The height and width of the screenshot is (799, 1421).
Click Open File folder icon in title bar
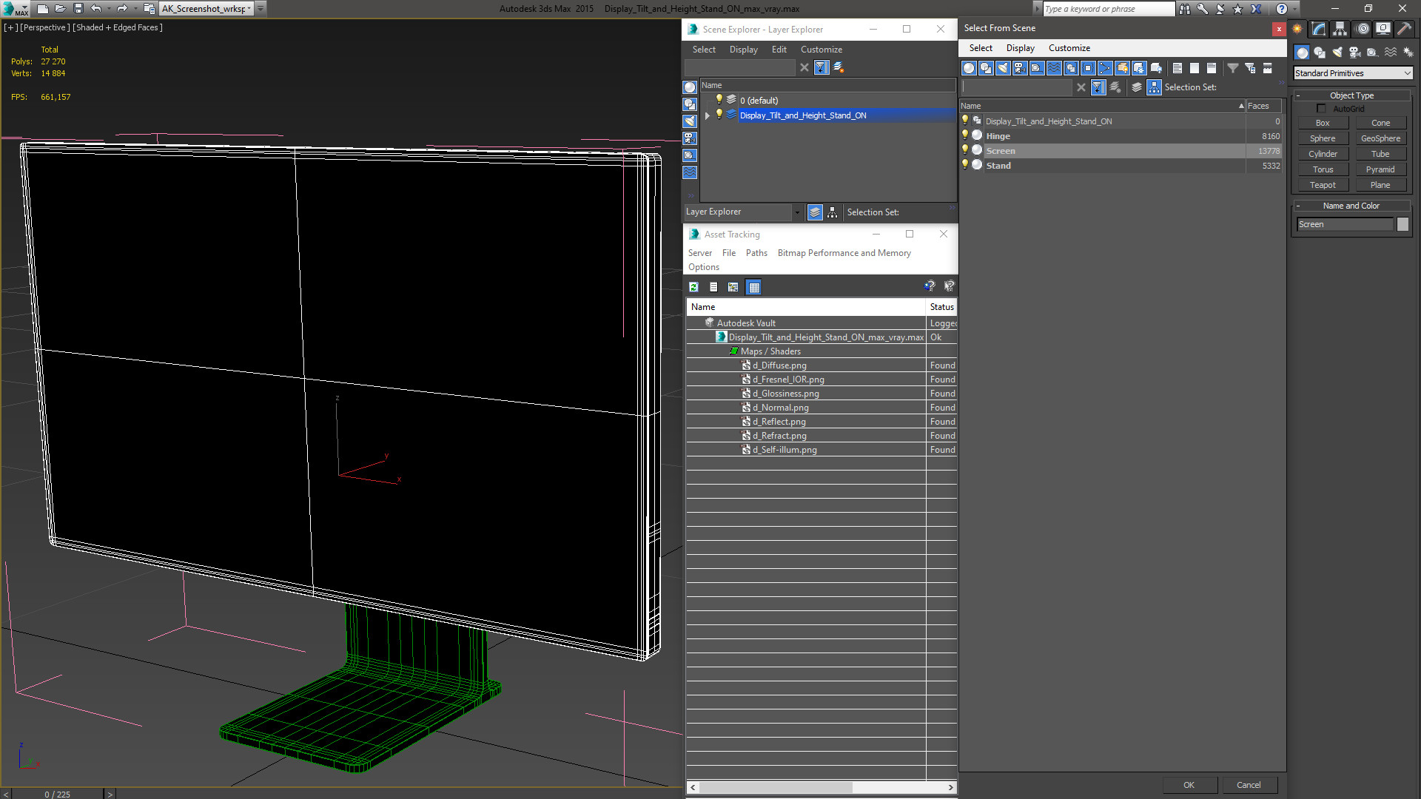click(61, 9)
